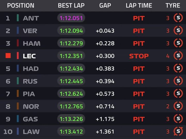Click PIA's orange team color bar
The height and width of the screenshot is (139, 186).
click(x=18, y=93)
